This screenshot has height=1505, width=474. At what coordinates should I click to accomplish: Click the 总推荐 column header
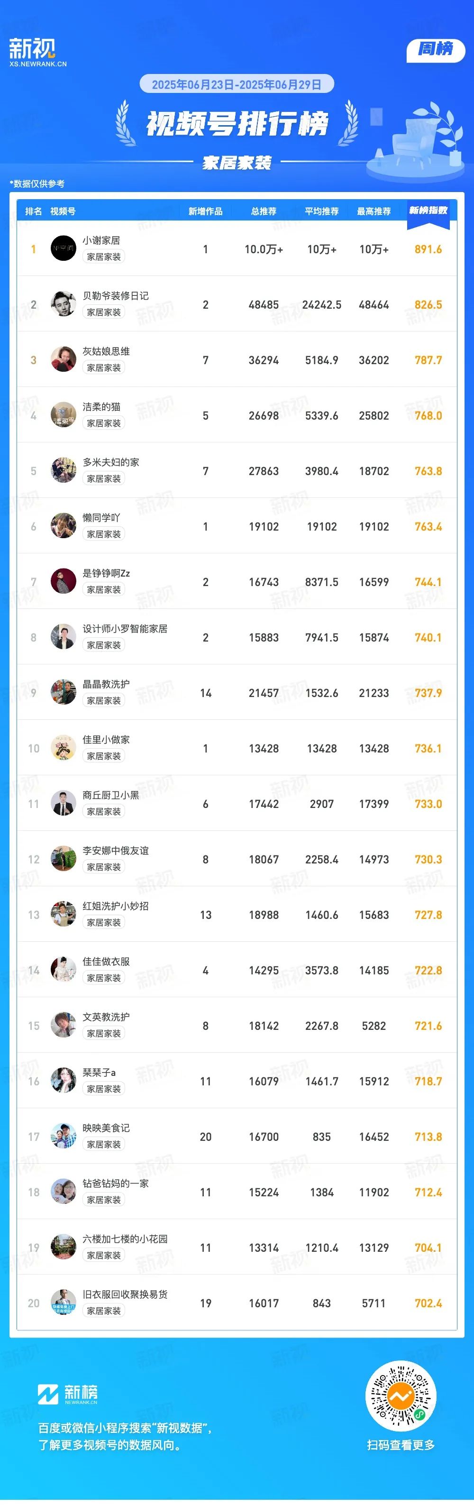[x=264, y=211]
